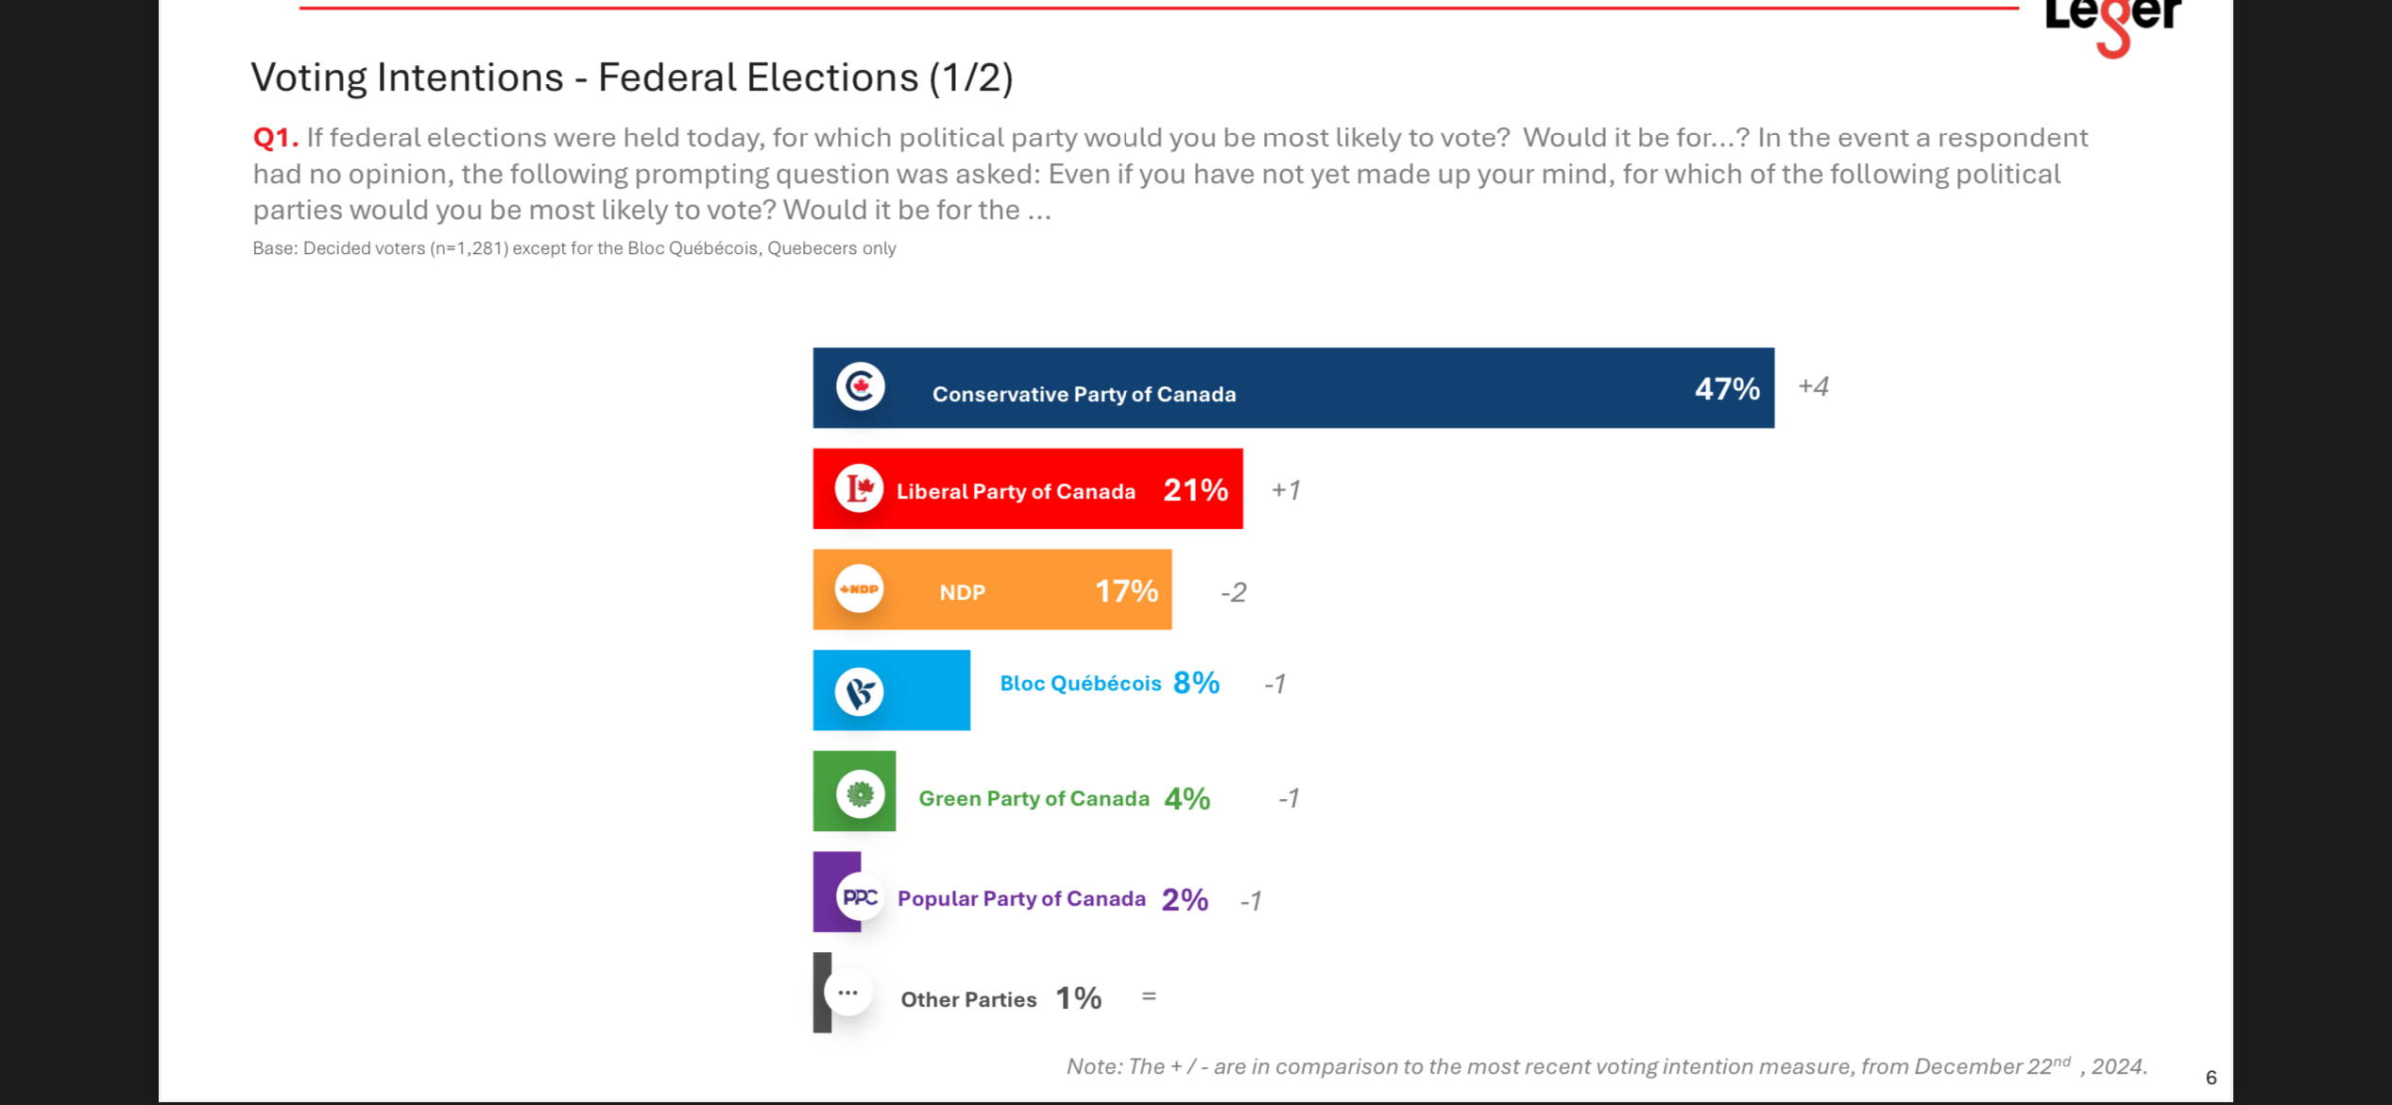
Task: Click the Bloc Québécois 8% label
Action: (1110, 683)
